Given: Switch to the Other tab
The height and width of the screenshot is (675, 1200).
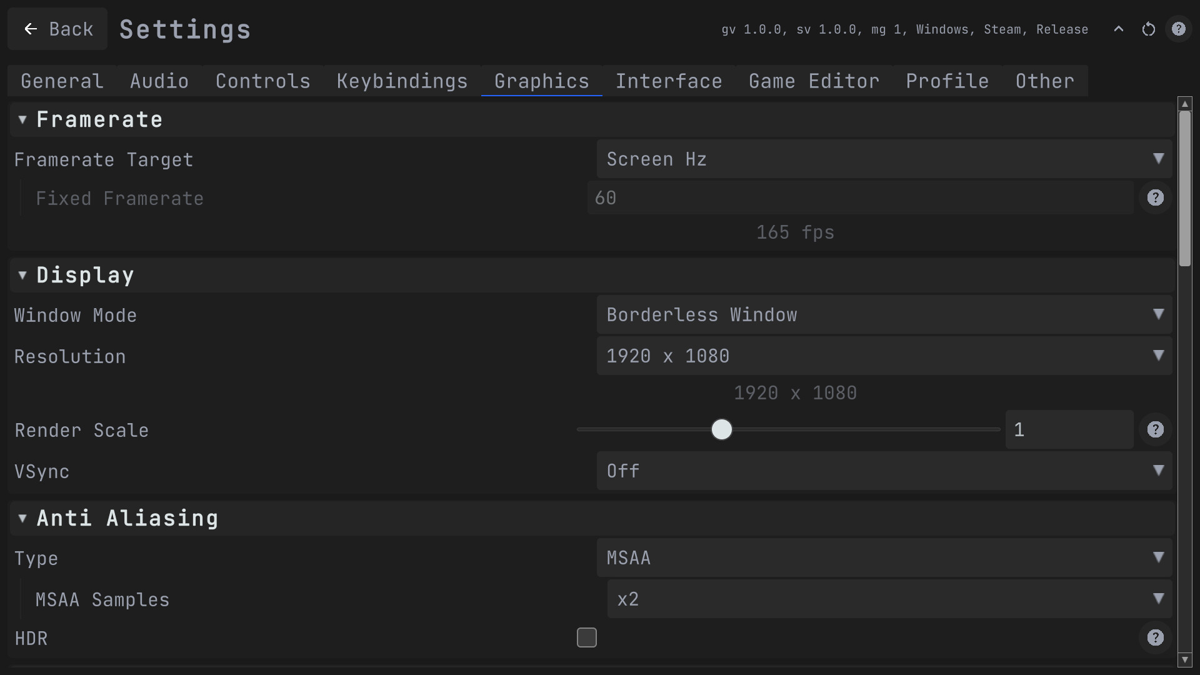Looking at the screenshot, I should tap(1045, 81).
